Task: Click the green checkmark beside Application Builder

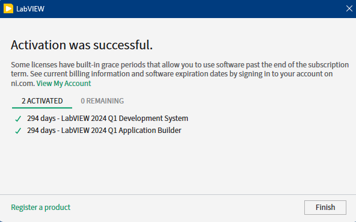Action: click(x=18, y=131)
